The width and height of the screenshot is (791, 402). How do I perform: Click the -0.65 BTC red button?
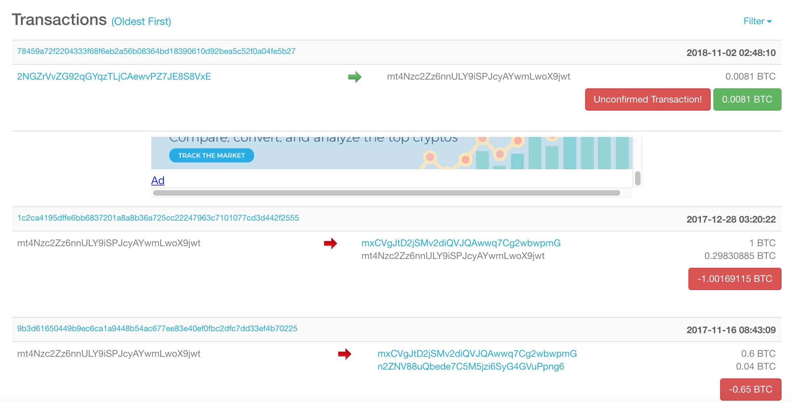pyautogui.click(x=750, y=390)
